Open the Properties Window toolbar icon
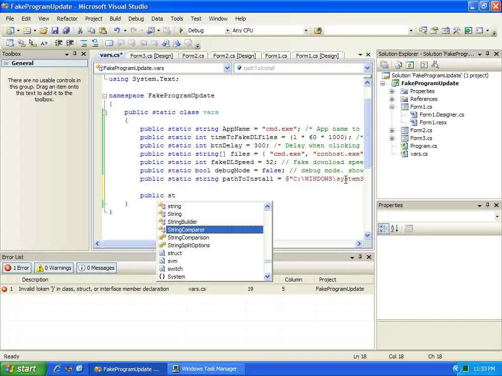 (434, 30)
